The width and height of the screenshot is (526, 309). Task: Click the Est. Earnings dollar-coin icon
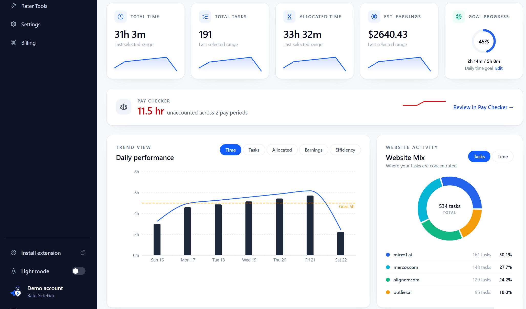(x=374, y=17)
